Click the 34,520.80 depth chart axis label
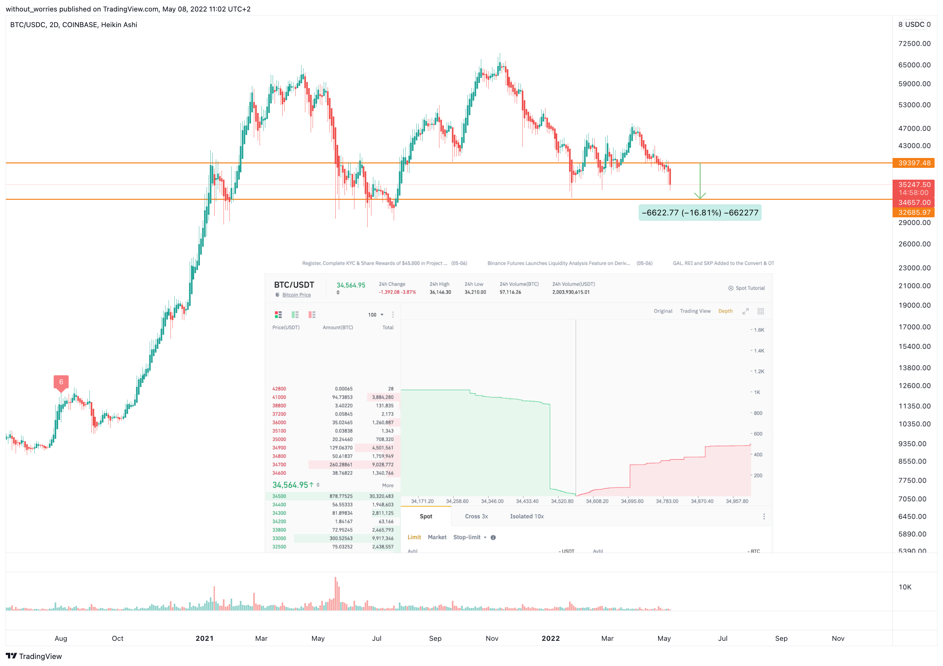This screenshot has height=666, width=943. point(562,501)
